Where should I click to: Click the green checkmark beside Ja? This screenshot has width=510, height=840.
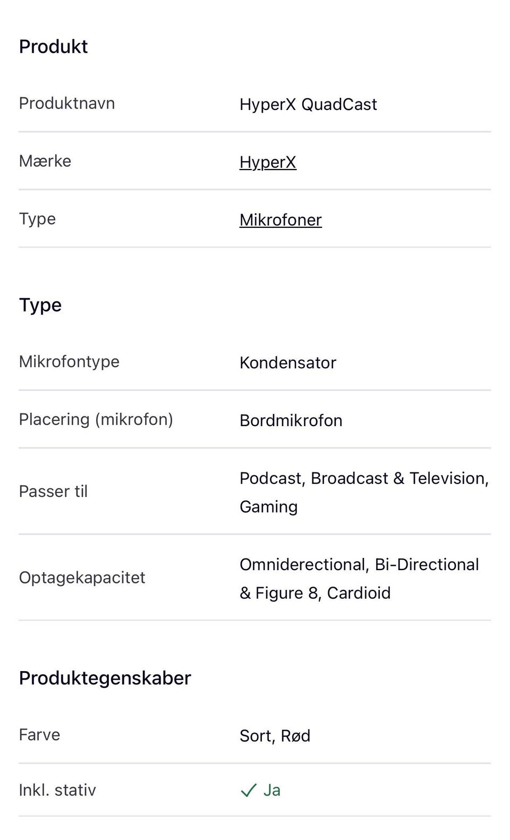click(x=249, y=791)
